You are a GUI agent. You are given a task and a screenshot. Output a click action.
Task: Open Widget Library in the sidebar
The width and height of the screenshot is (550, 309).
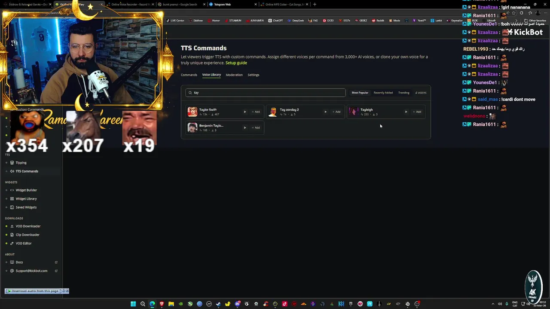pyautogui.click(x=26, y=199)
